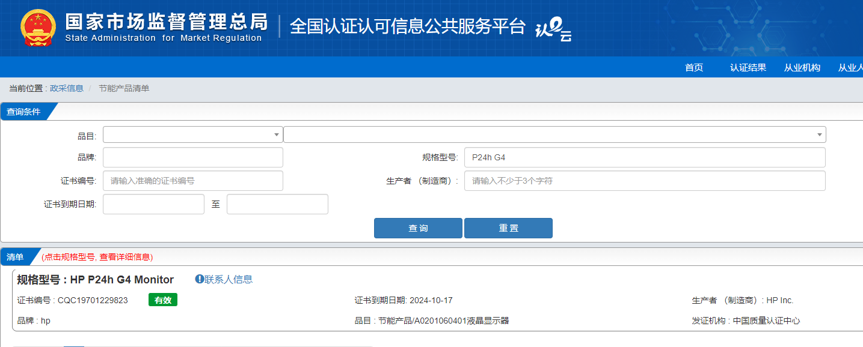The image size is (863, 347).
Task: Click the national emblem logo
Action: [x=38, y=28]
